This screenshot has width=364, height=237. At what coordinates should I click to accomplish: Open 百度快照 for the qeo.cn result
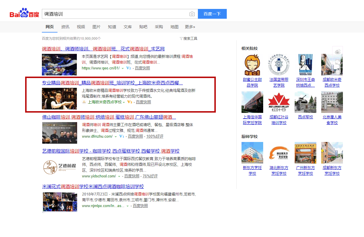142,68
